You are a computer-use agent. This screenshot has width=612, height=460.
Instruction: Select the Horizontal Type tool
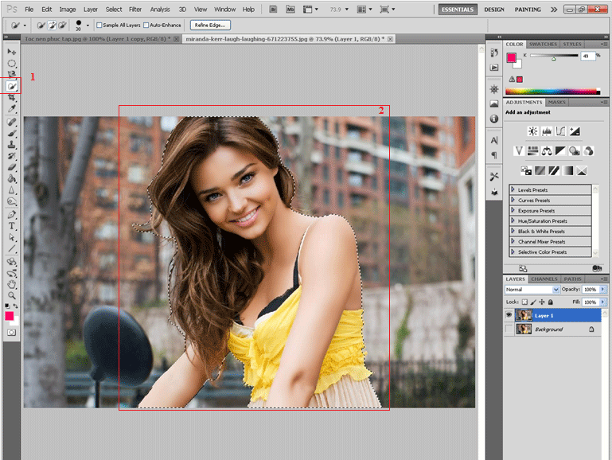point(12,225)
